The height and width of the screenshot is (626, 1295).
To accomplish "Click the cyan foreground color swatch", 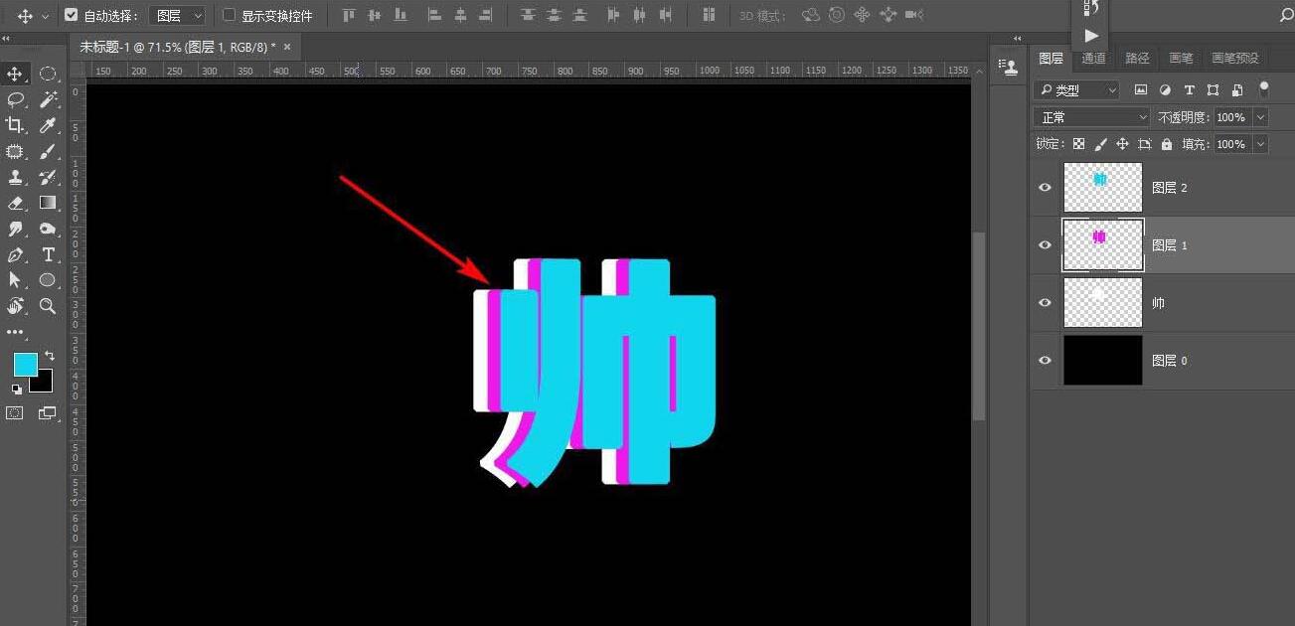I will pyautogui.click(x=25, y=365).
